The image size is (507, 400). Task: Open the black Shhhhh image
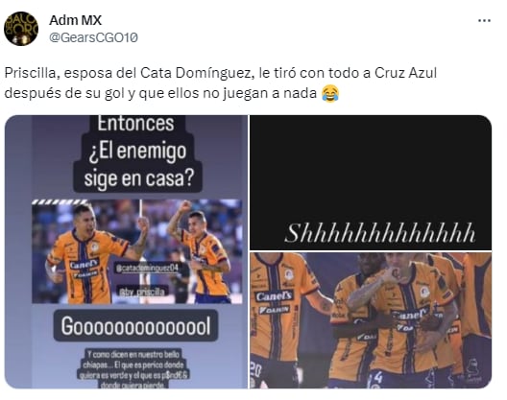click(371, 182)
